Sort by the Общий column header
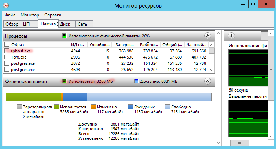 pos(172,45)
